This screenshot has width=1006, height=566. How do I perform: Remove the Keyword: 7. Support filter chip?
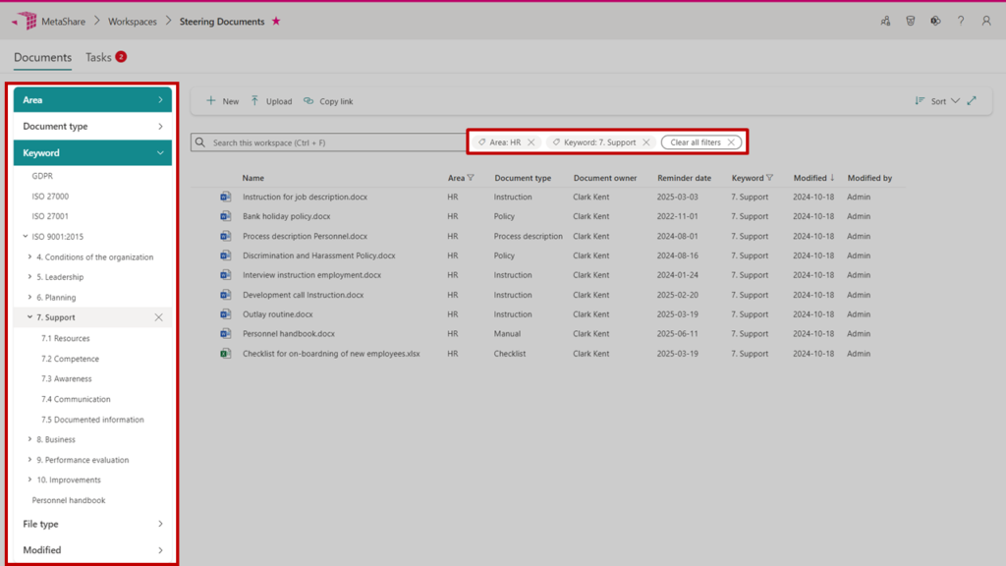tap(646, 142)
